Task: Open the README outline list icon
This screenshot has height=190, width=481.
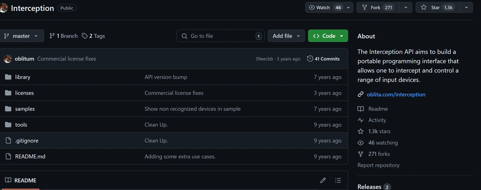Action: 338,180
